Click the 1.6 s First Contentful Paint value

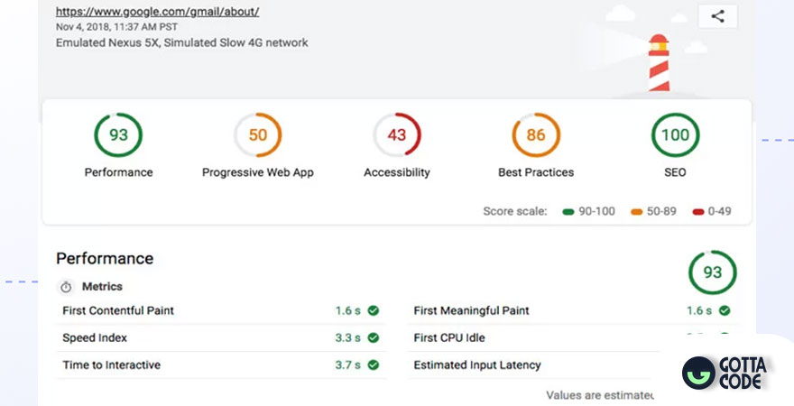(348, 311)
